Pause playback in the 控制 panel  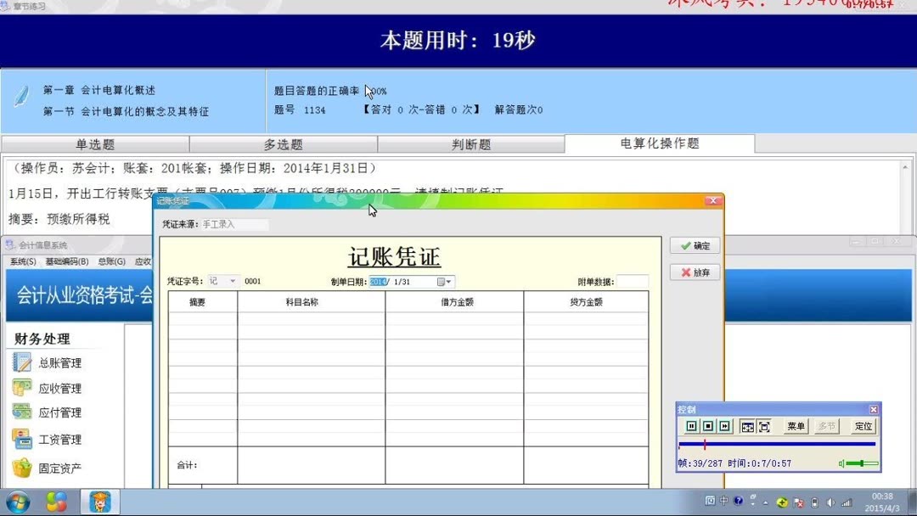(x=692, y=427)
